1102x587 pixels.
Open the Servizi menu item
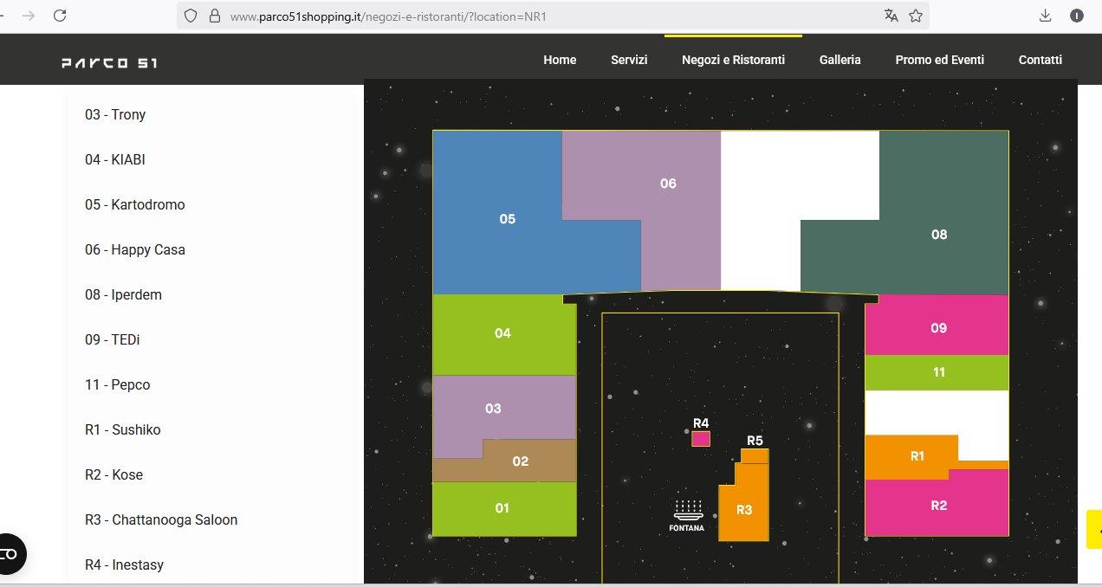coord(628,60)
